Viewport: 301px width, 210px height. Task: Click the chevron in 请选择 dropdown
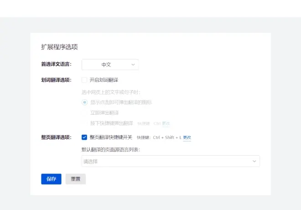click(x=254, y=161)
